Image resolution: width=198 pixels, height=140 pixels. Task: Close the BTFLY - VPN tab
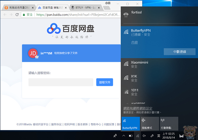pos(99,8)
